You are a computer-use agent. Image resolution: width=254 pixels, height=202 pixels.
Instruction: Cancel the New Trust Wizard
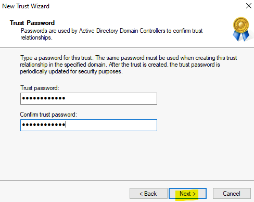[232, 193]
